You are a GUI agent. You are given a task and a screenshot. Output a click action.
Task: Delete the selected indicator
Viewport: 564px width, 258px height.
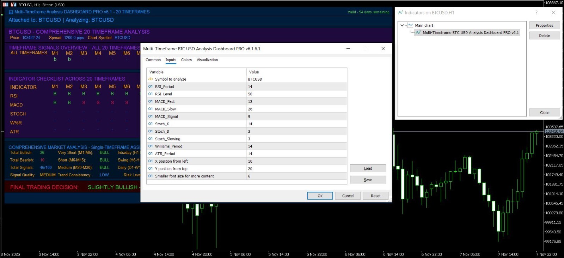click(x=545, y=36)
